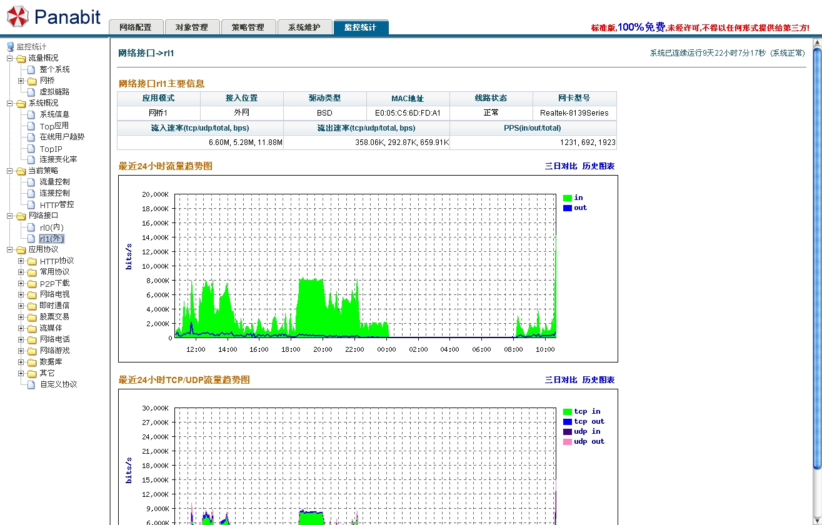Image resolution: width=822 pixels, height=525 pixels.
Task: Click the TopIP page icon
Action: (x=31, y=149)
